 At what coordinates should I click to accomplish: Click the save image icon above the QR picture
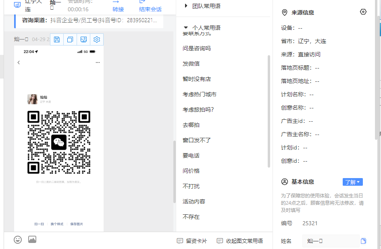pos(57,39)
